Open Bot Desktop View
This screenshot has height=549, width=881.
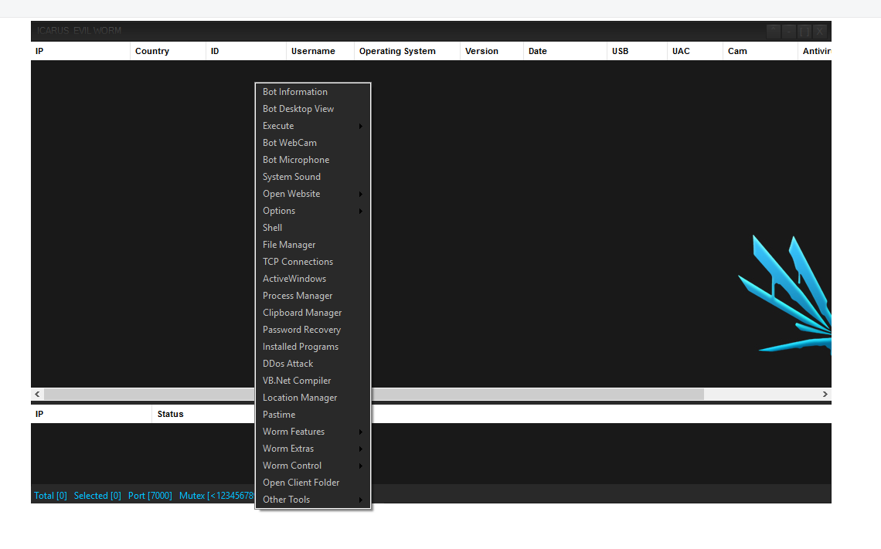298,108
